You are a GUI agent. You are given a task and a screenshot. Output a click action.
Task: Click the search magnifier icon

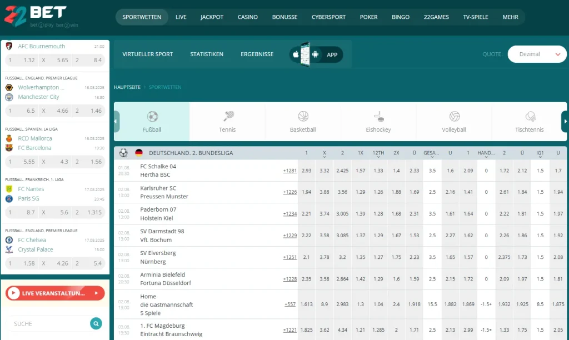(96, 323)
